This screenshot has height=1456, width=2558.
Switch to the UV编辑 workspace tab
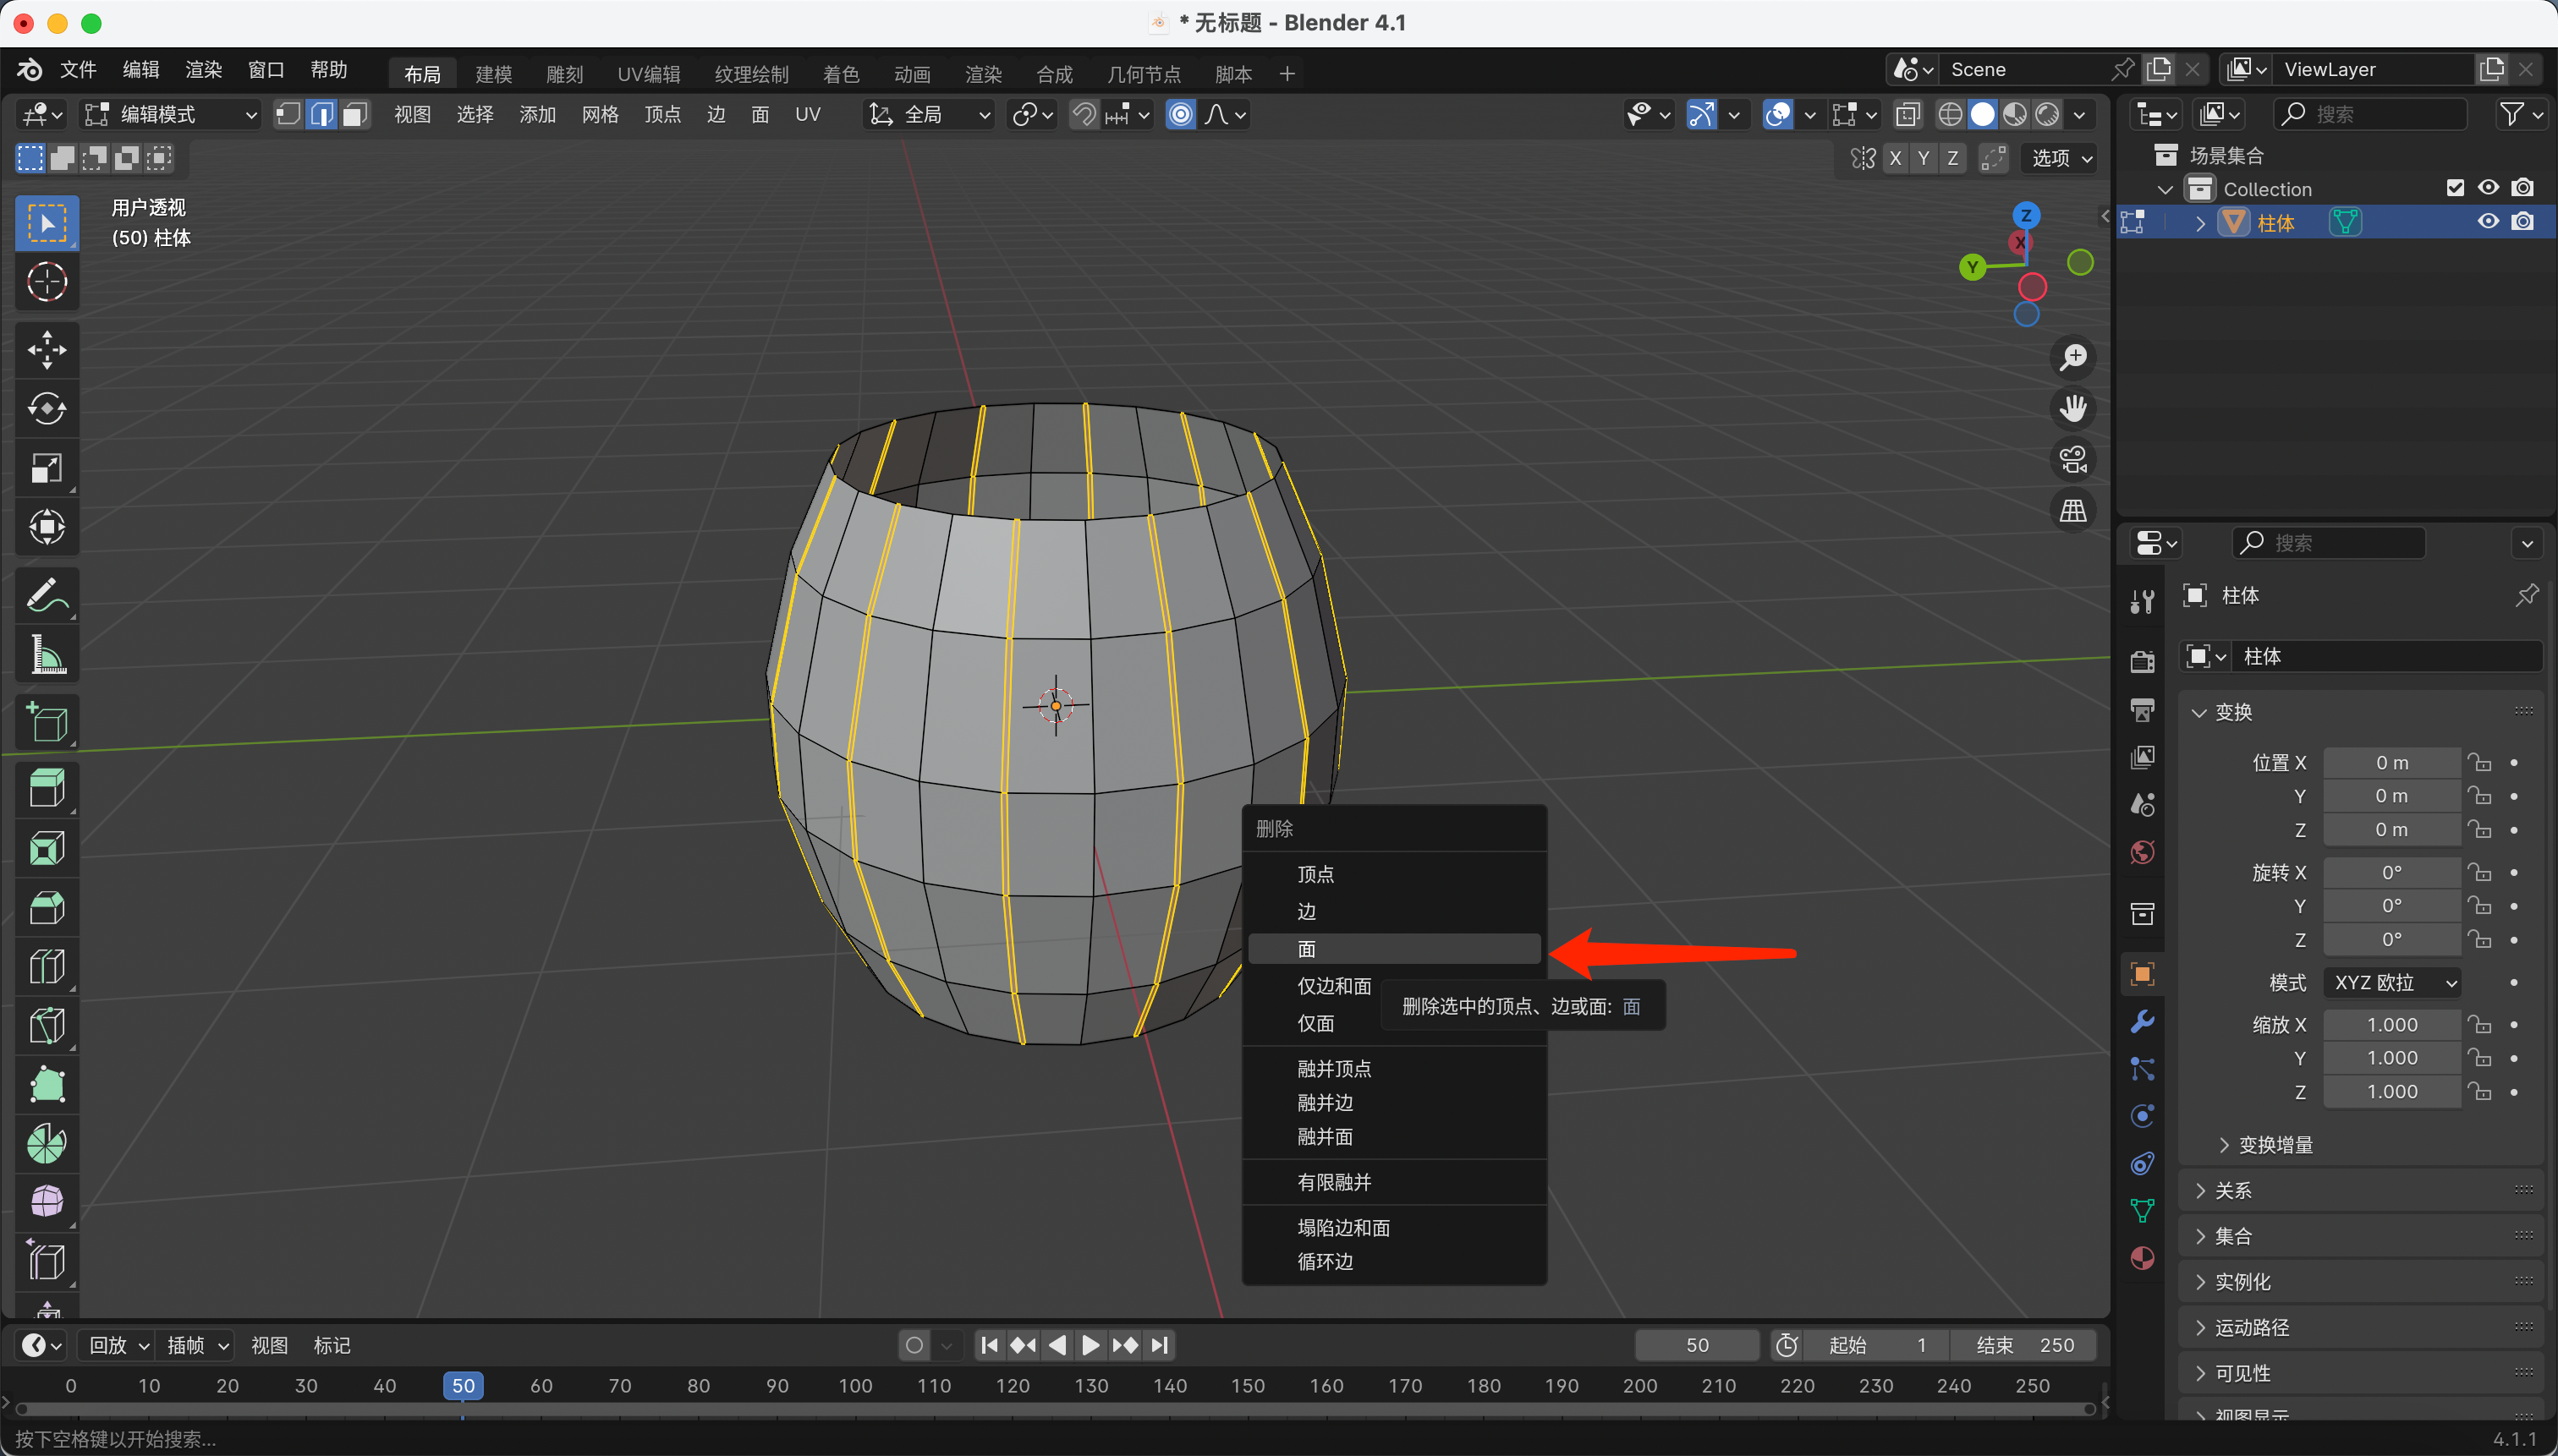click(x=648, y=74)
